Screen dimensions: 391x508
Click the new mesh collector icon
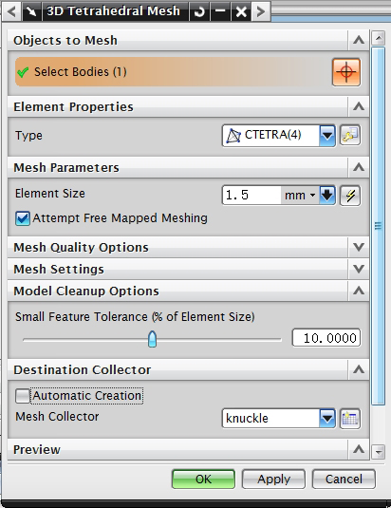350,418
